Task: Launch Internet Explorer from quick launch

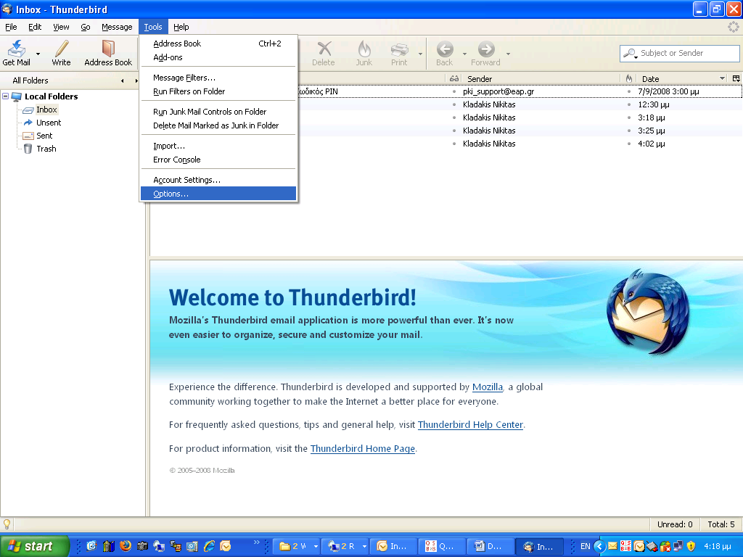Action: click(x=209, y=546)
